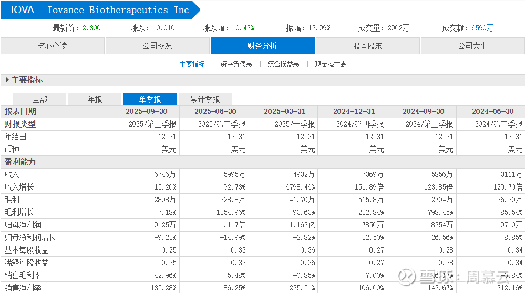Click the 最新价 value 2.300
Viewport: 525px width, 293px height.
click(x=92, y=28)
